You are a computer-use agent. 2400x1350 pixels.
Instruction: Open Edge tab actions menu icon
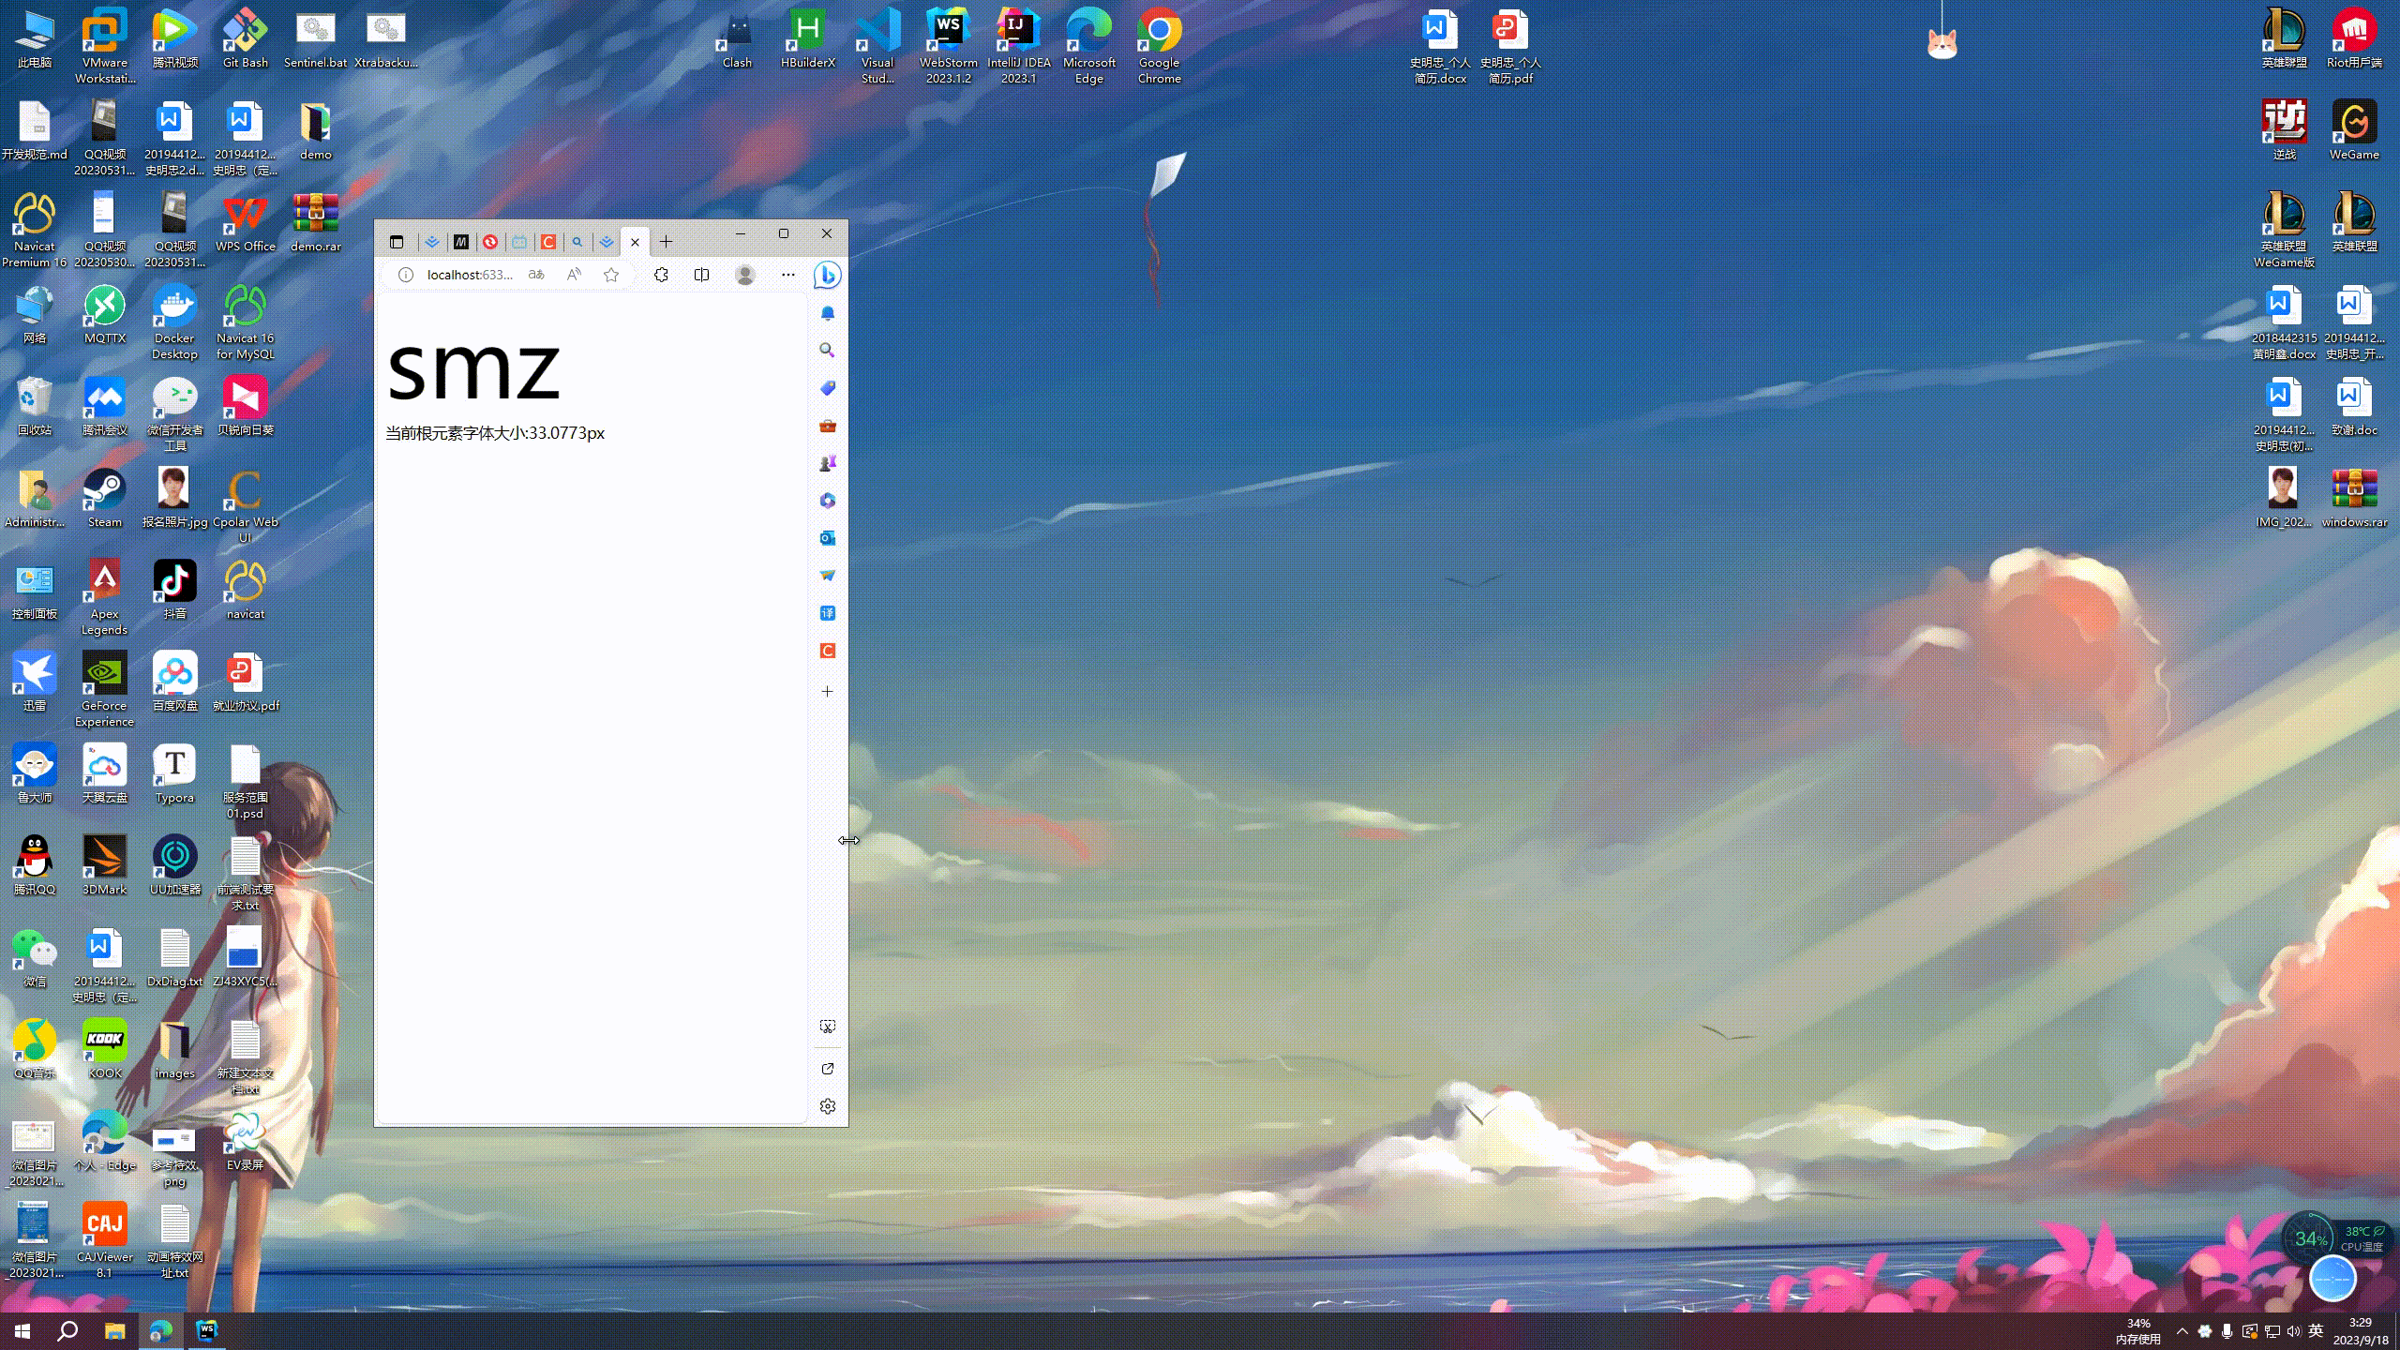click(397, 242)
